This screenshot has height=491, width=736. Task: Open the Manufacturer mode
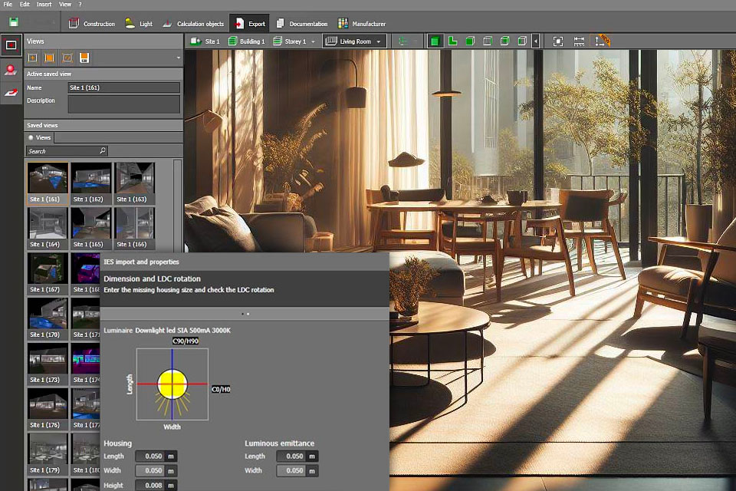[x=362, y=24]
